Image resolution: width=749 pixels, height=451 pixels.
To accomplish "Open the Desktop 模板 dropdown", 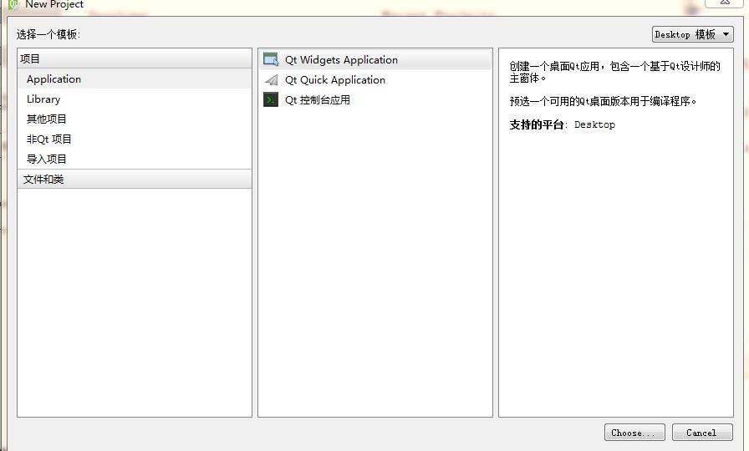I will coord(693,34).
